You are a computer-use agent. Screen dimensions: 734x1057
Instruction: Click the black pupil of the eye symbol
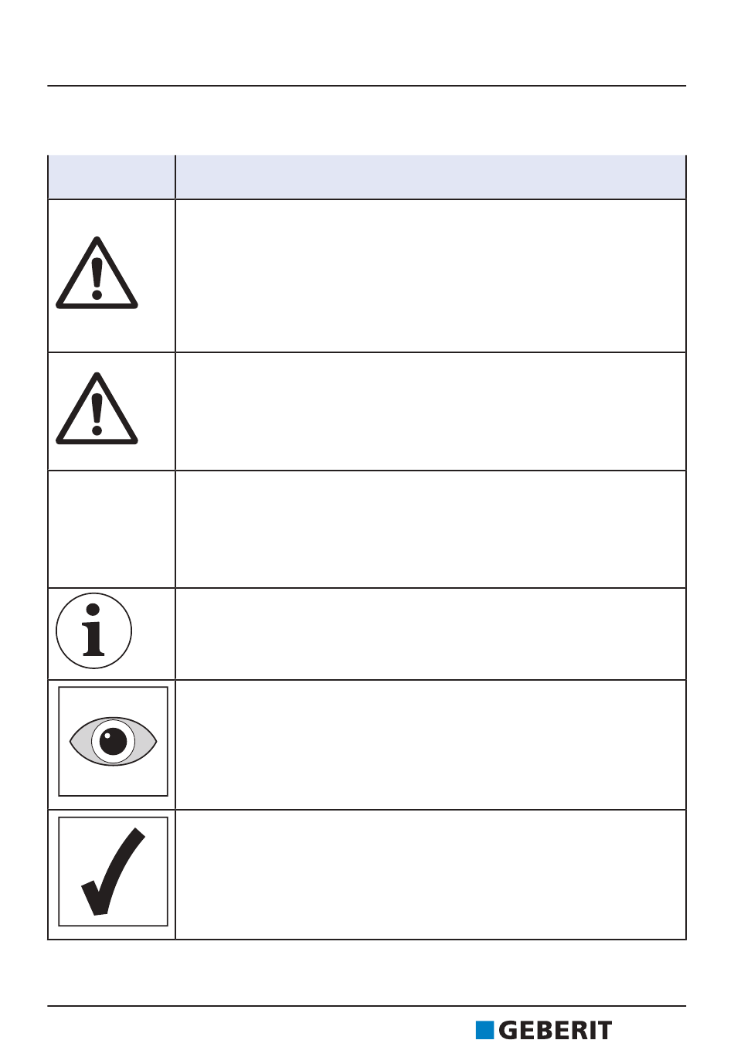pyautogui.click(x=114, y=742)
